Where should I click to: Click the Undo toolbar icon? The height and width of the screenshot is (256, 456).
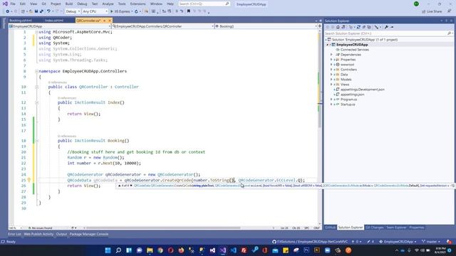[x=48, y=11]
